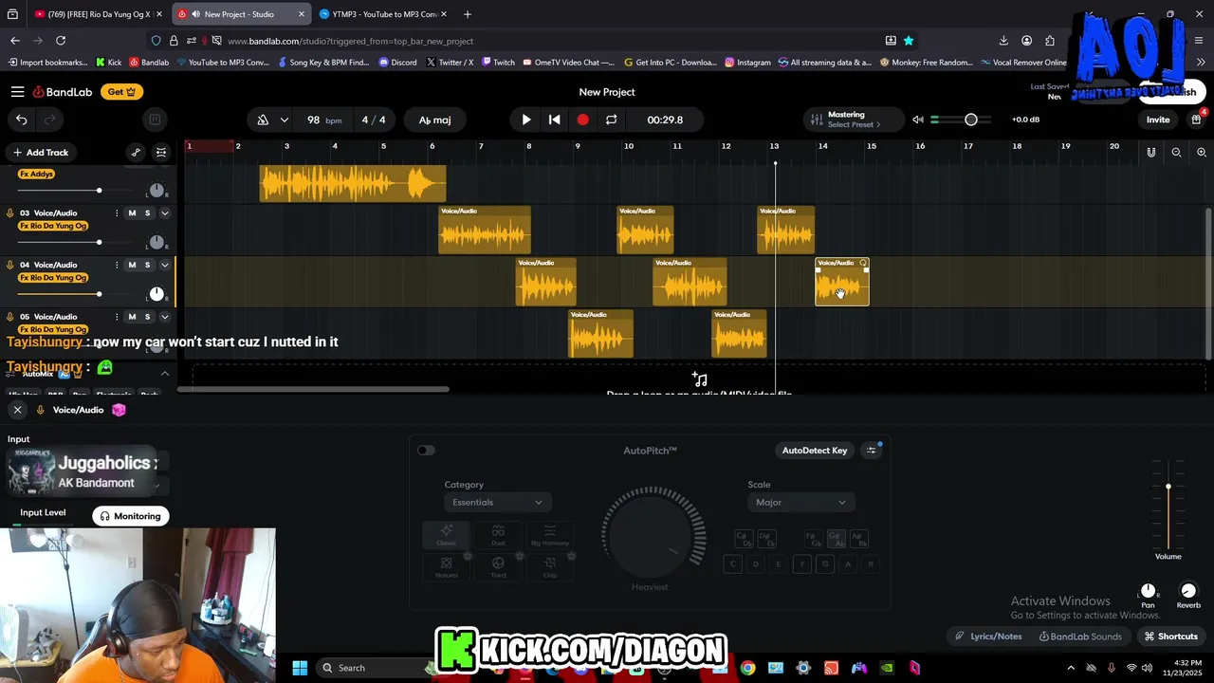
Task: Select the Classic AutoPitch effect
Action: pos(447,536)
